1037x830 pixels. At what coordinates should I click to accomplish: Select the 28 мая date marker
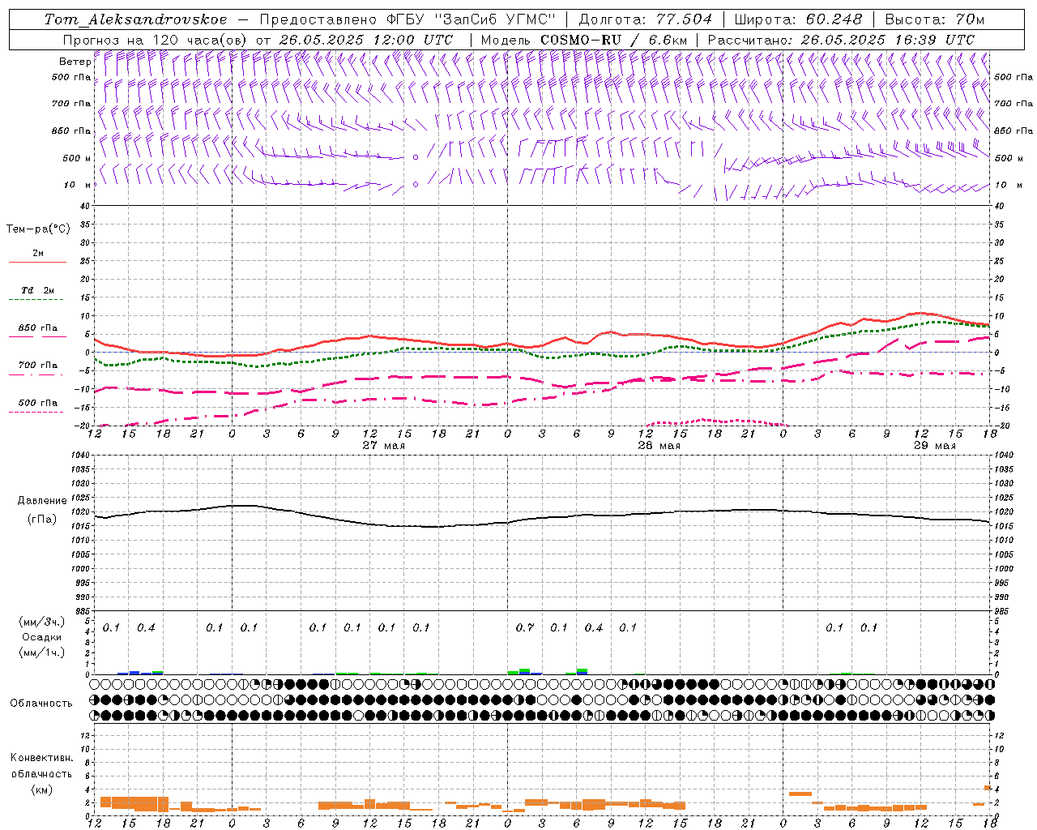pos(659,446)
